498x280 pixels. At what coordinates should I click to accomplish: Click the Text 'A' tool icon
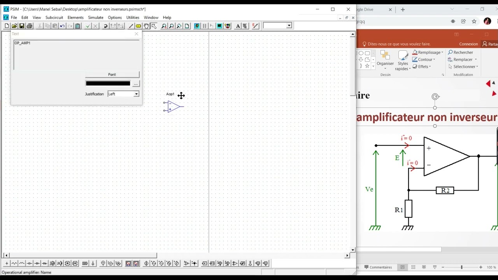pos(238,26)
